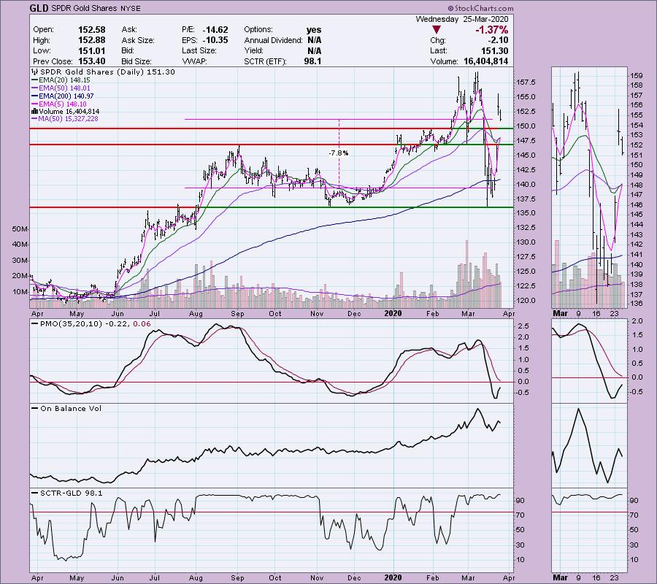This screenshot has width=657, height=584.
Task: Click the -7.8% decline annotation
Action: point(338,153)
